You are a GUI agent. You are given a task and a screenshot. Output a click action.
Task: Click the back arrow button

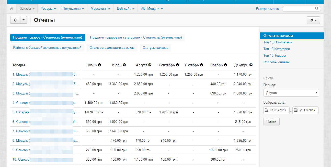click(15, 20)
